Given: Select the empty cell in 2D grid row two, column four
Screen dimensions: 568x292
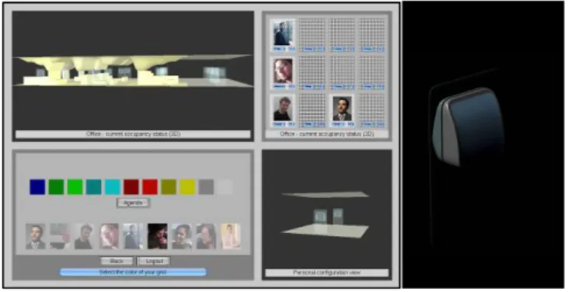Looking at the screenshot, I should click(372, 73).
